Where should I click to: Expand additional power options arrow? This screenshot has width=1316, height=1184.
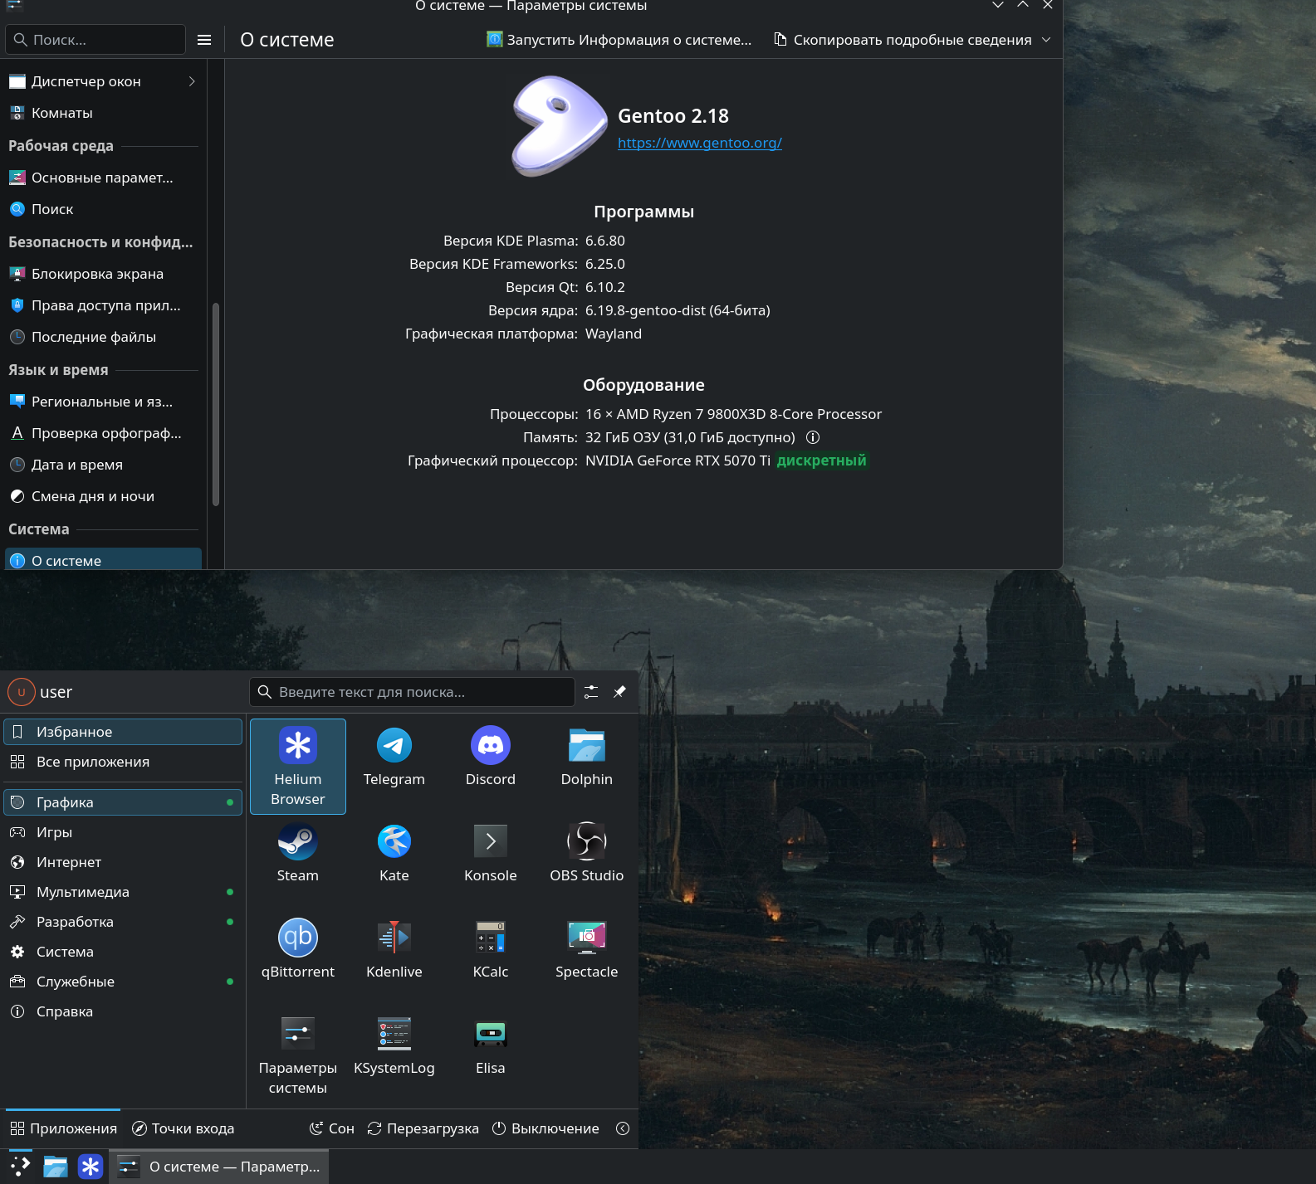623,1128
